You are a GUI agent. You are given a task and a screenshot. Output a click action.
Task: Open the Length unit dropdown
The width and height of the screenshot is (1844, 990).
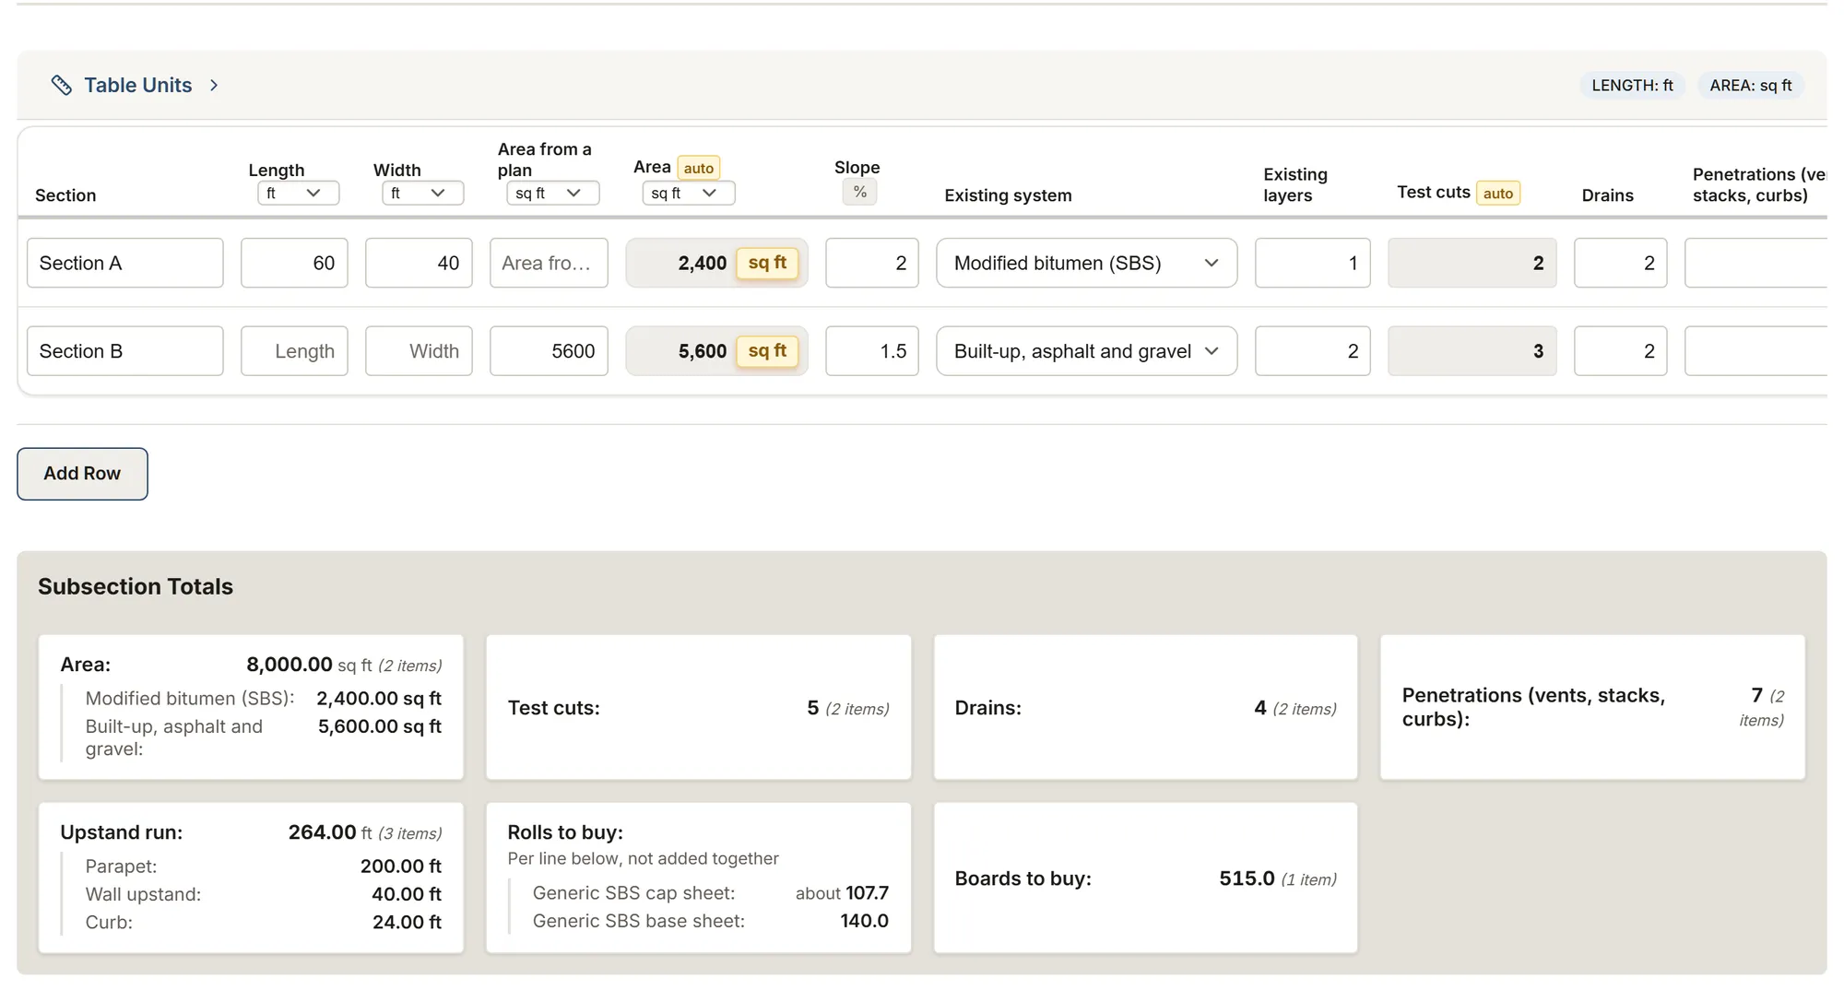click(294, 193)
